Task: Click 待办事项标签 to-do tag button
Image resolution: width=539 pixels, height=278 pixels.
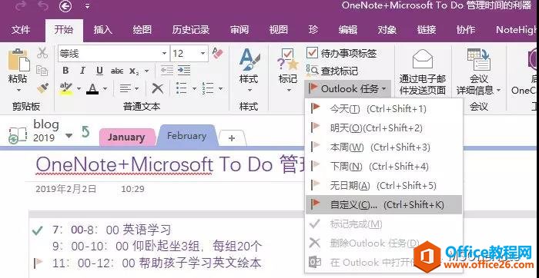Action: pyautogui.click(x=342, y=53)
